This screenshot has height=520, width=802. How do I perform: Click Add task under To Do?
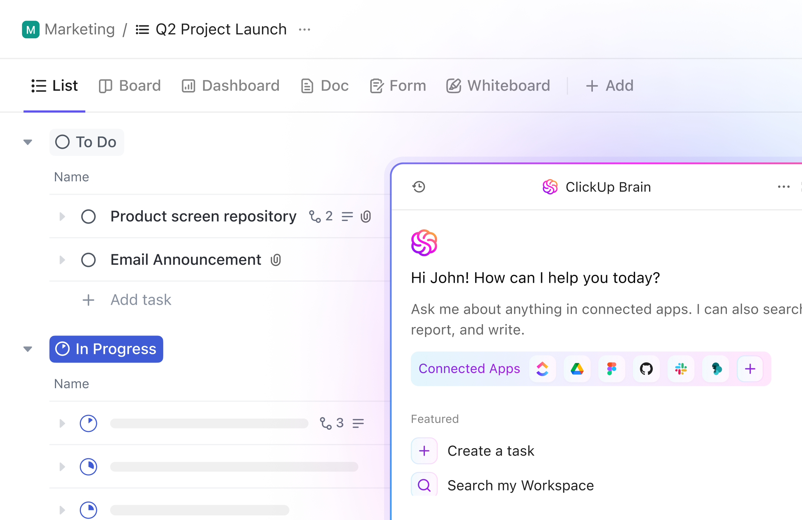click(x=126, y=300)
